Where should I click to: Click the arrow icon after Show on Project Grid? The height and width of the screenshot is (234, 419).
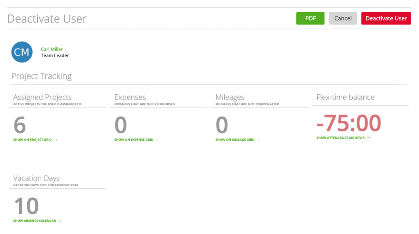pos(56,140)
